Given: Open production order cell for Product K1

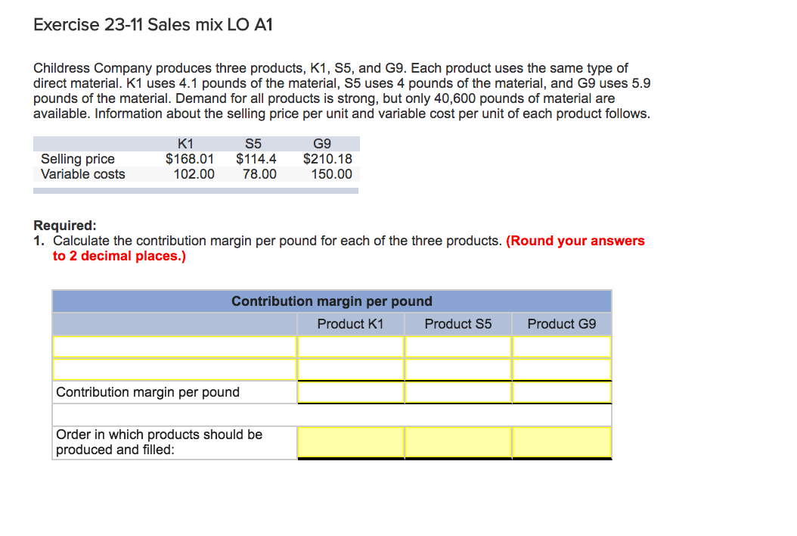Looking at the screenshot, I should pos(351,442).
